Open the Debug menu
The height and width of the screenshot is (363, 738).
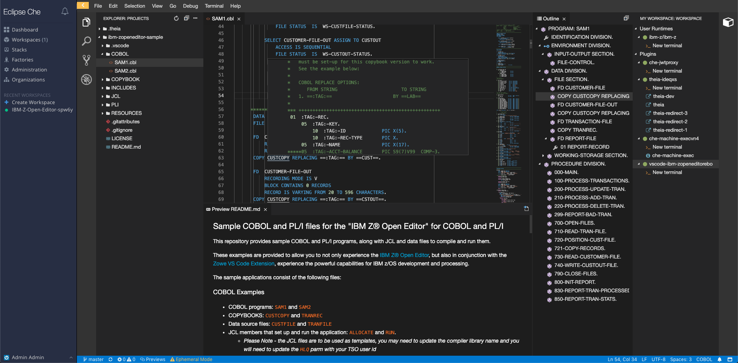[190, 6]
